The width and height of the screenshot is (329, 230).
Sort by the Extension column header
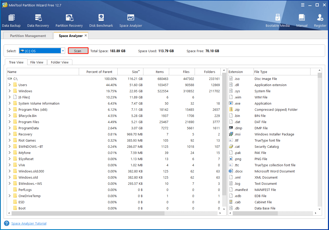tap(240, 72)
